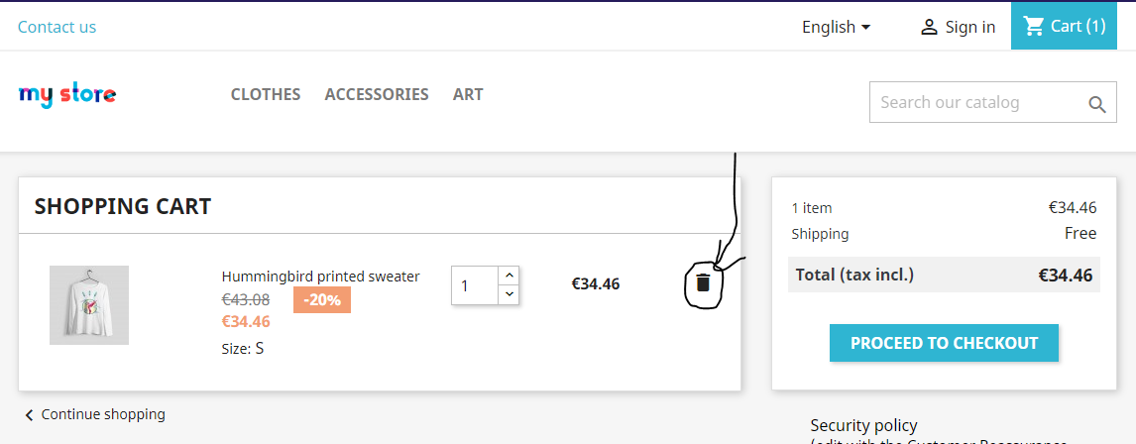1136x444 pixels.
Task: Follow the Contact us link
Action: click(x=57, y=27)
